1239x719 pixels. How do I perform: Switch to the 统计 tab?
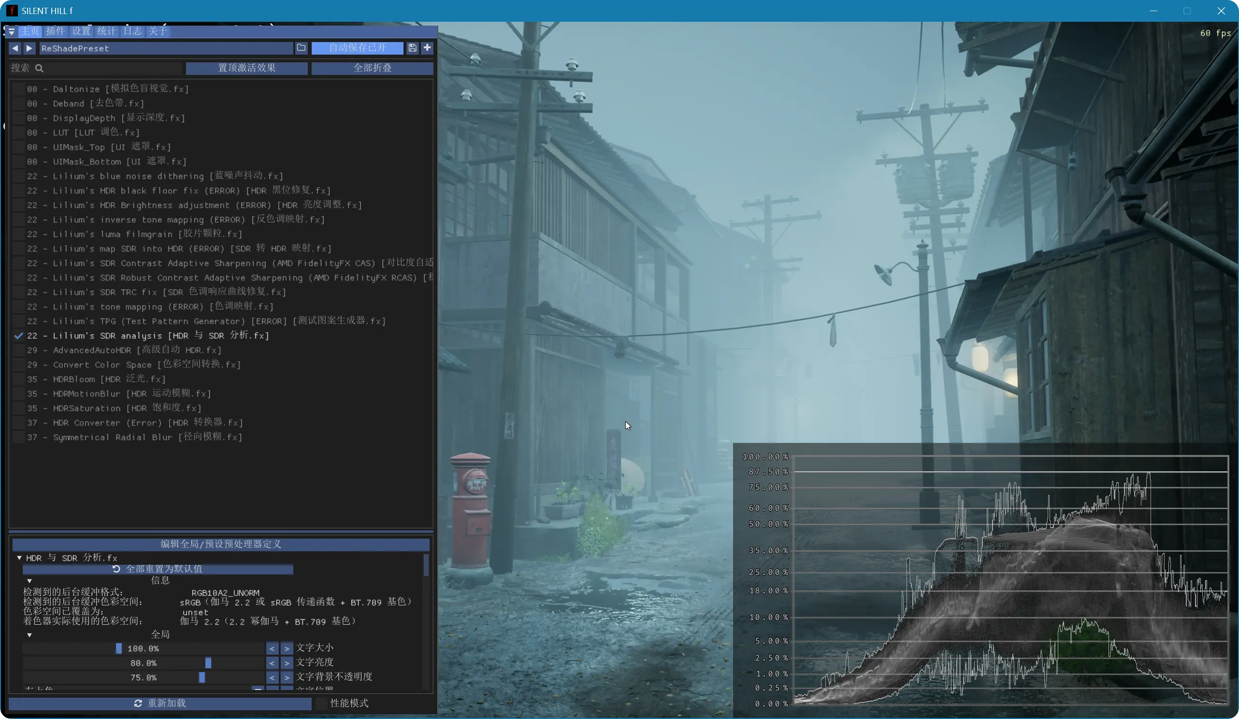click(107, 31)
